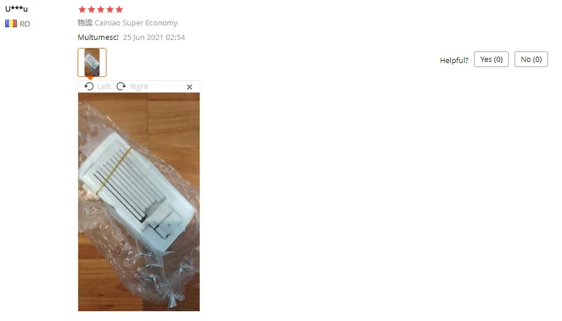
Task: Click the orange pointer under the thumbnail
Action: pyautogui.click(x=90, y=78)
